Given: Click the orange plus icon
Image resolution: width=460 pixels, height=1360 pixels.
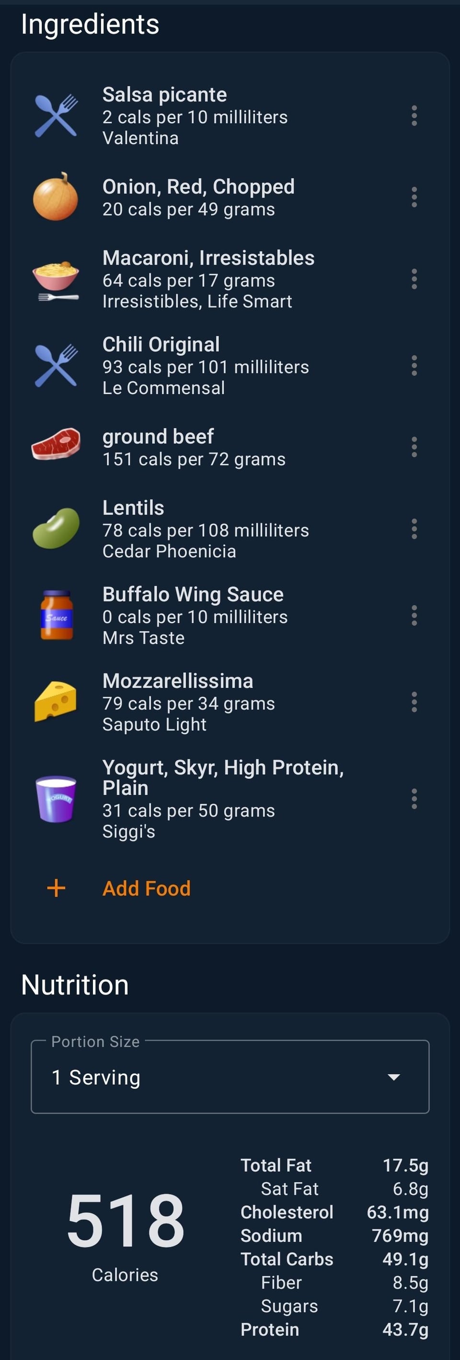Looking at the screenshot, I should (x=57, y=889).
